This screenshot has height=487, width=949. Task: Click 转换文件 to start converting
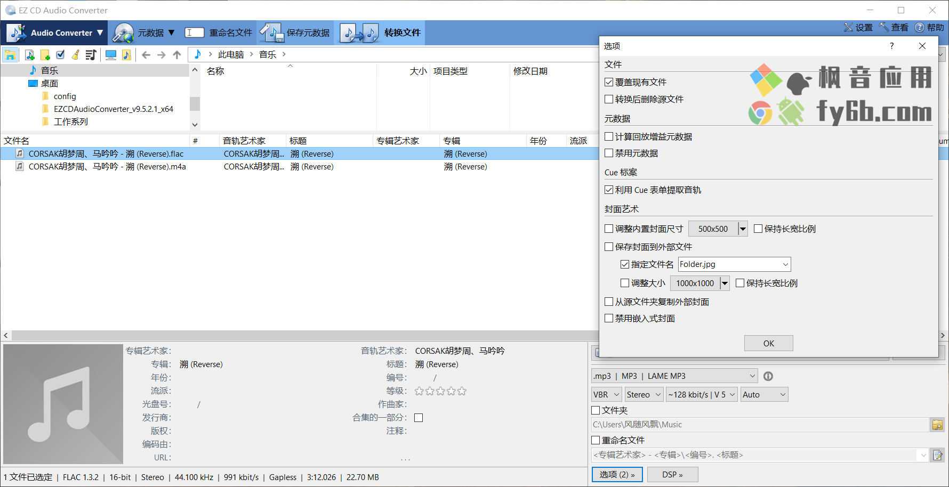pyautogui.click(x=381, y=33)
